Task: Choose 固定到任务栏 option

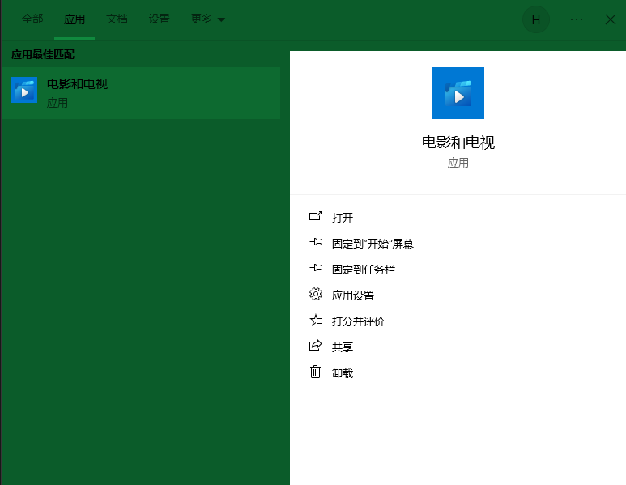Action: [x=364, y=270]
